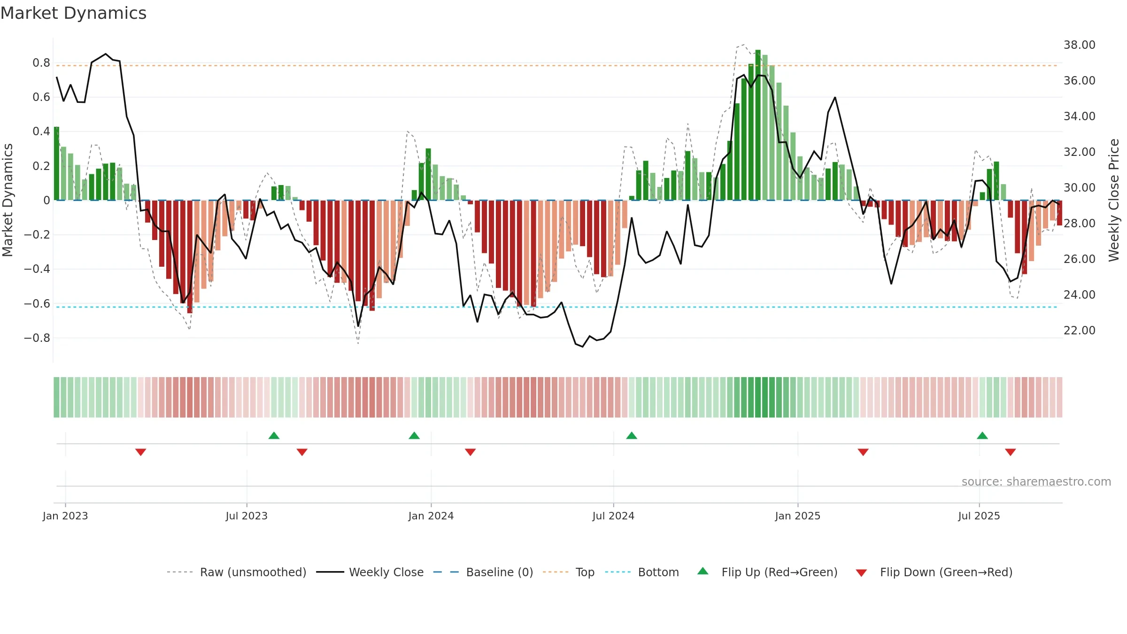Click the 0.6 left y-axis tick label

click(41, 97)
